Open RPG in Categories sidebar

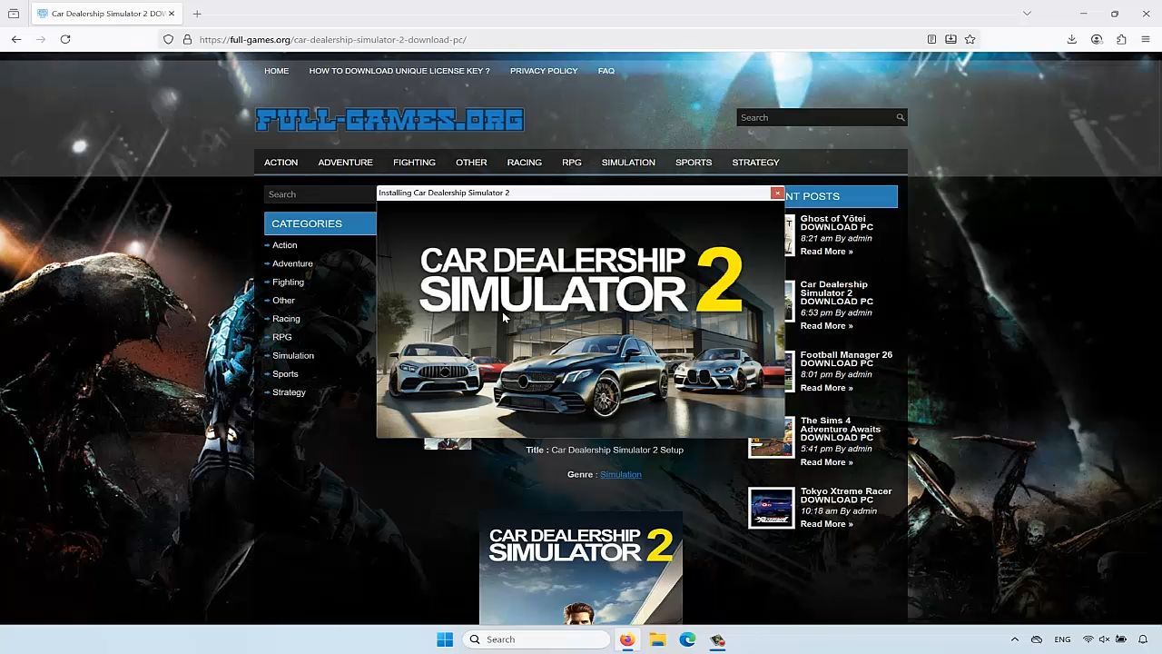(281, 337)
